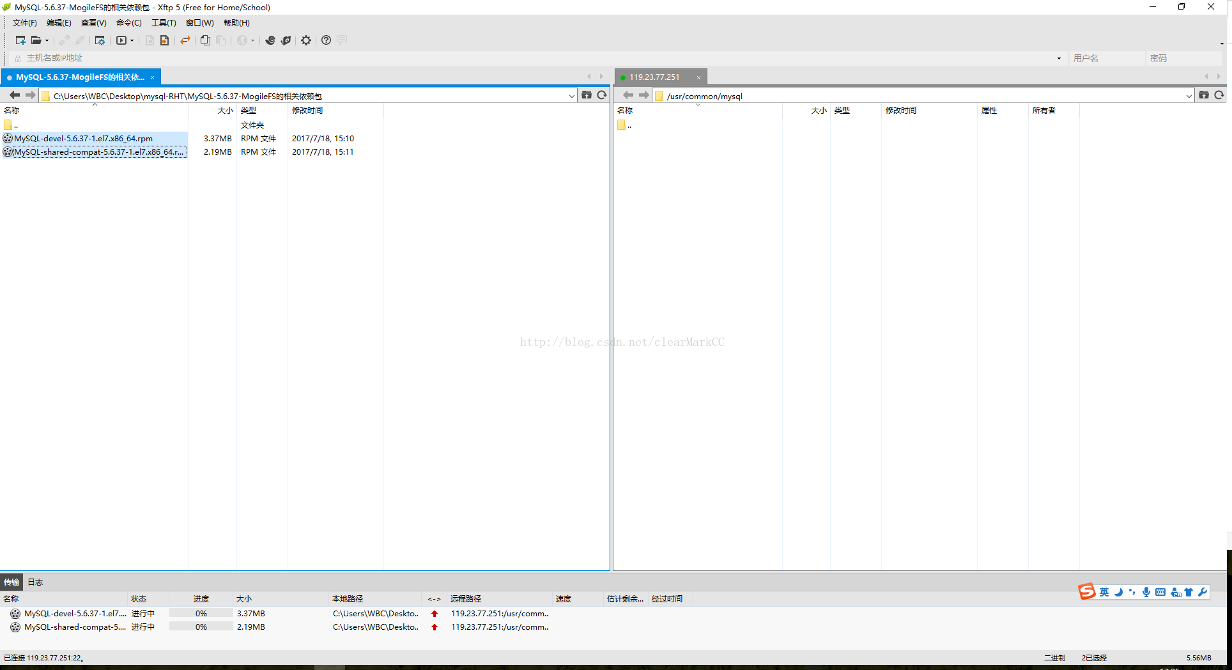Image resolution: width=1232 pixels, height=670 pixels.
Task: Expand the run-script dropdown arrow
Action: tap(132, 41)
